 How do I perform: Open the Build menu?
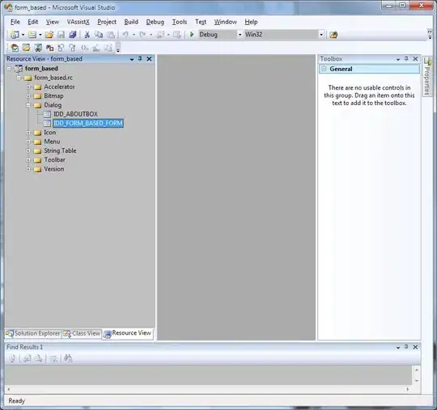coord(131,22)
